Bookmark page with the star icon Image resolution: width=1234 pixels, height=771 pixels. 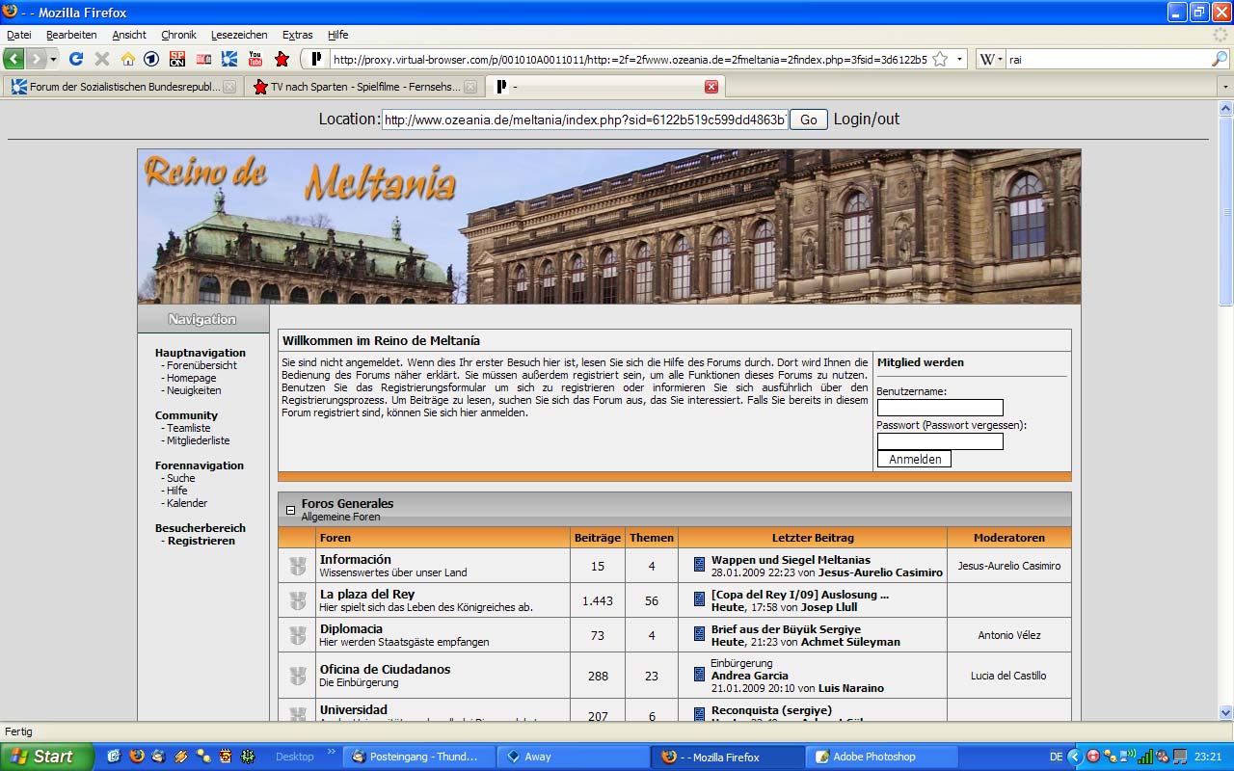tap(940, 59)
